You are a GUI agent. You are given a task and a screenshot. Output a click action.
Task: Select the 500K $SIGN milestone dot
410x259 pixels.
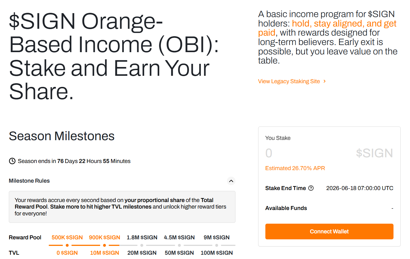click(67, 245)
